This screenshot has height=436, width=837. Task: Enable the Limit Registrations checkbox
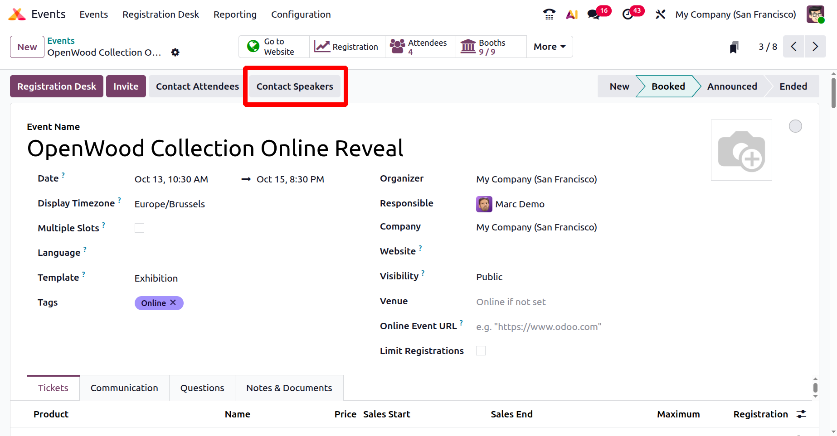tap(481, 351)
